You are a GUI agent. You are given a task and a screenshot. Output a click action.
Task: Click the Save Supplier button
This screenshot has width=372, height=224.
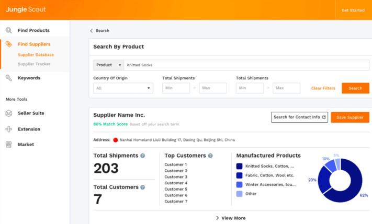tap(350, 117)
